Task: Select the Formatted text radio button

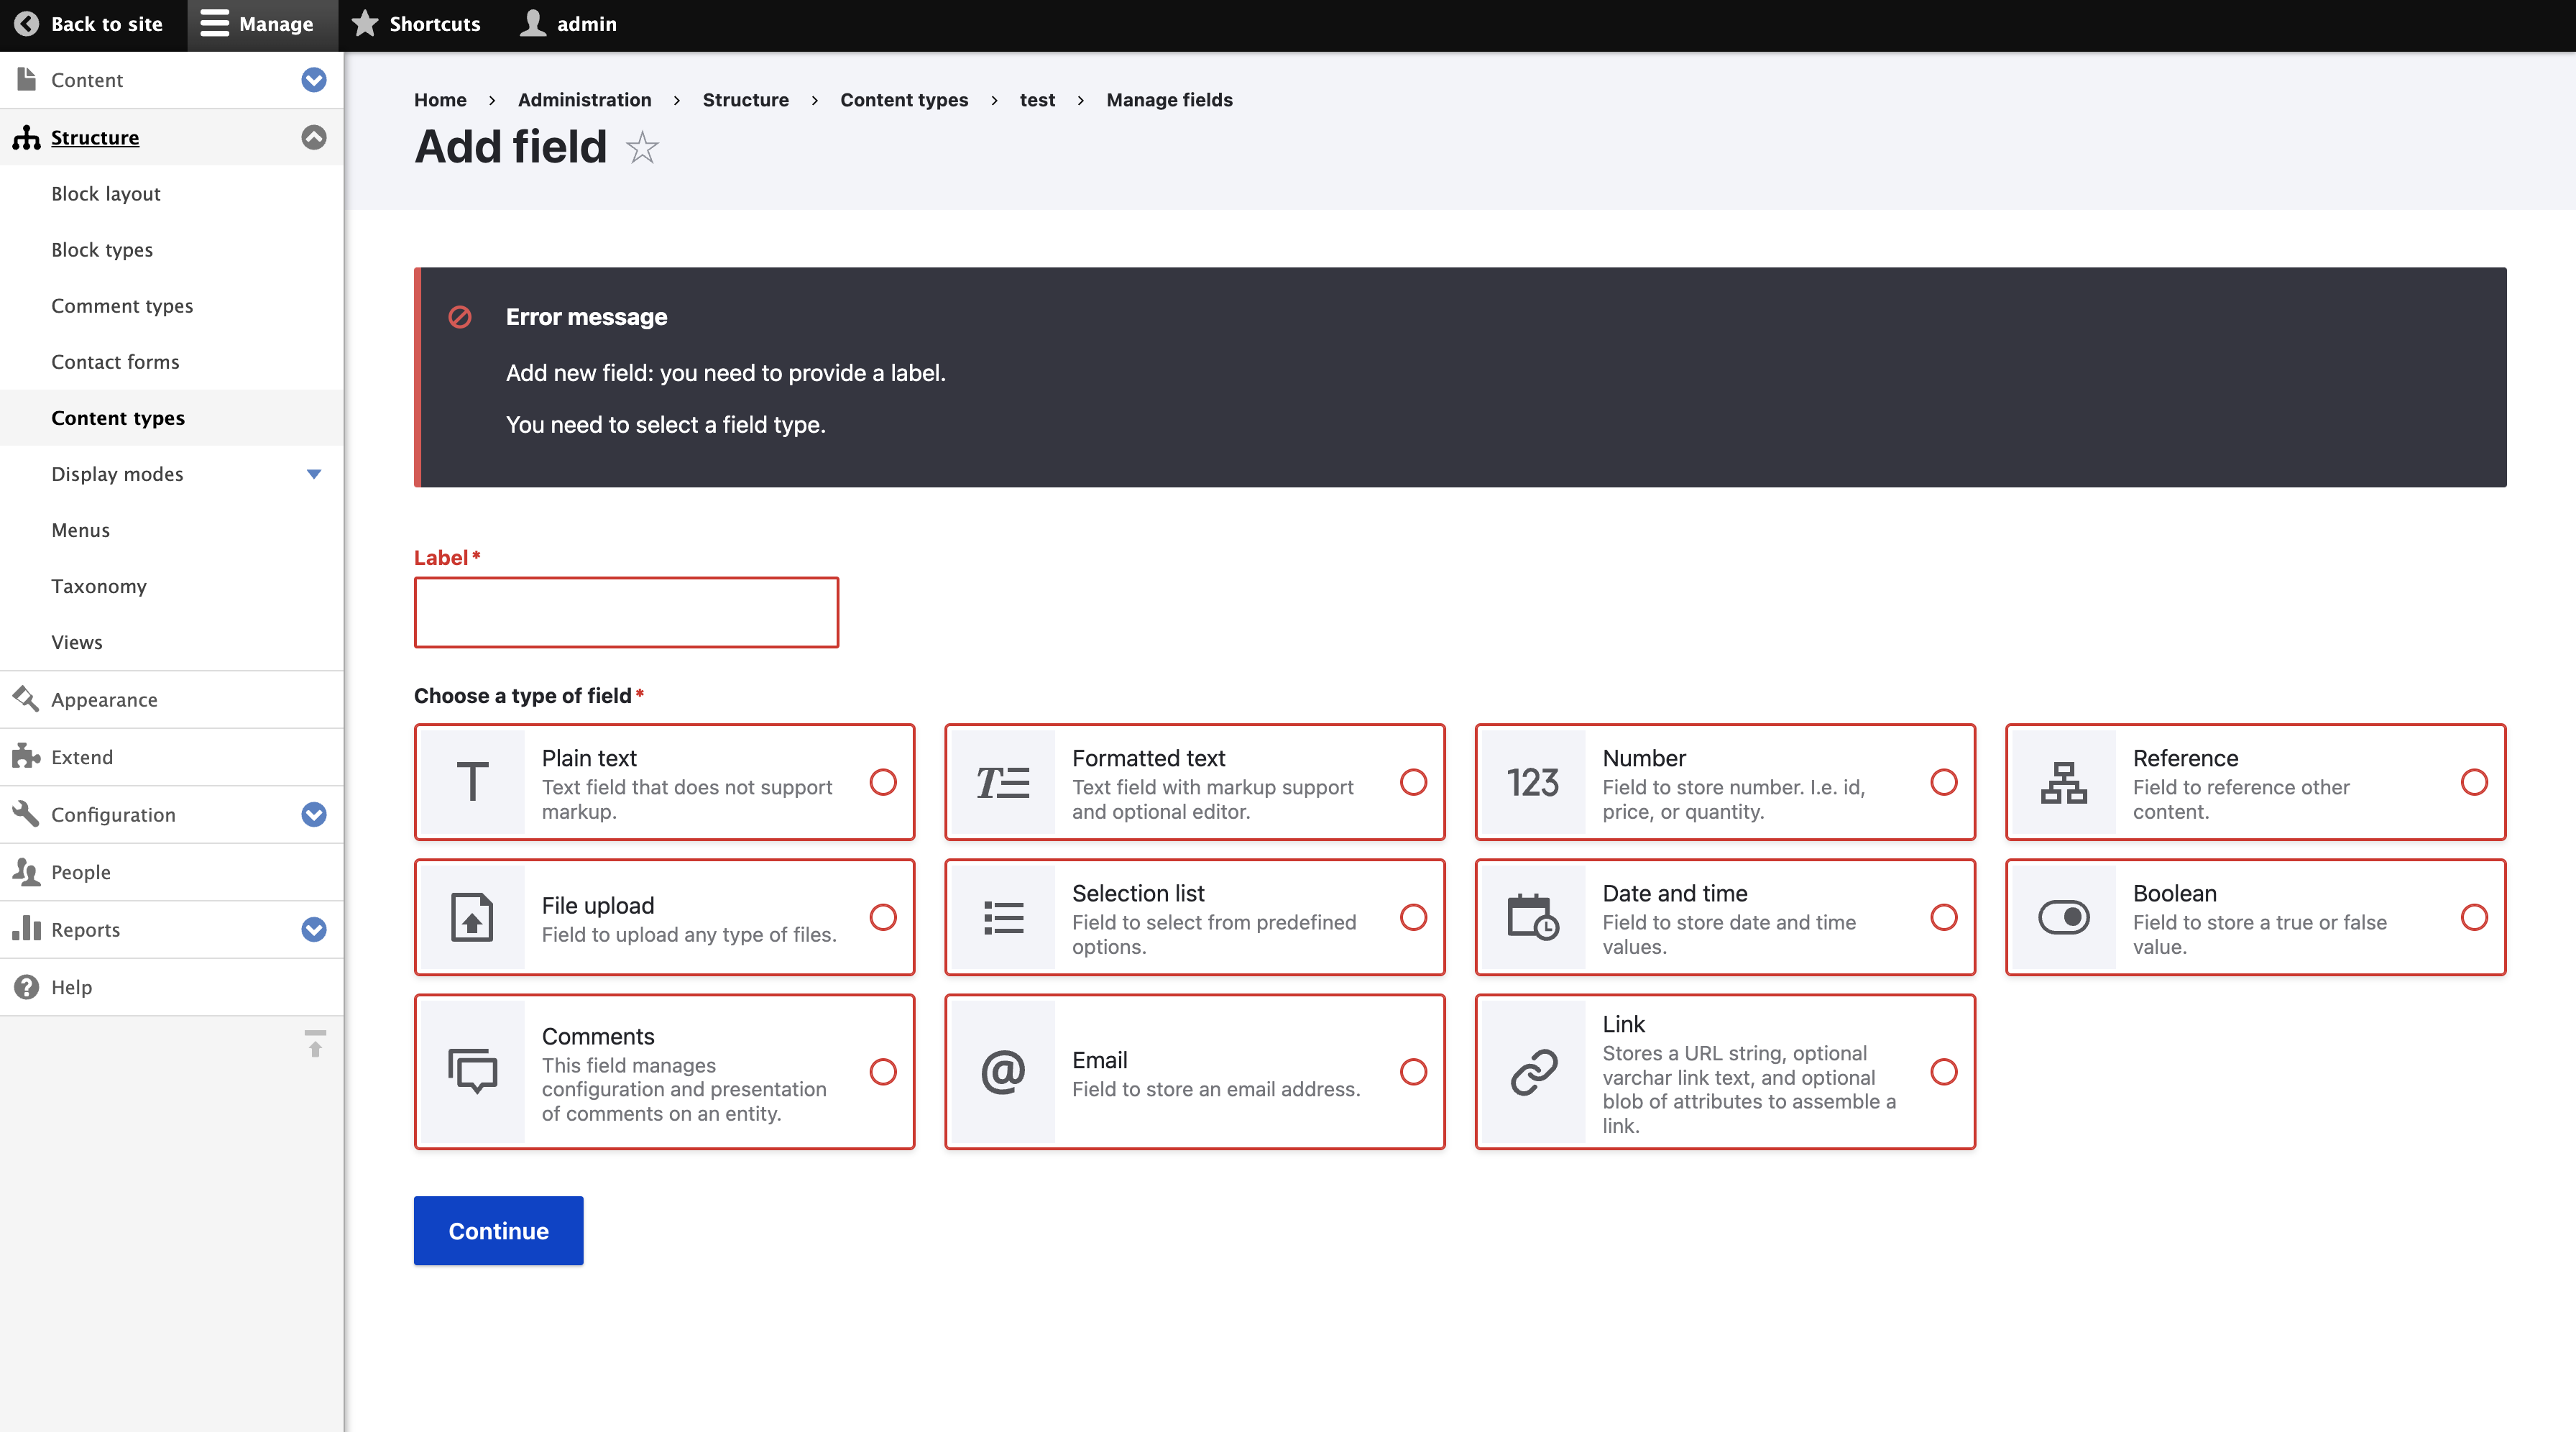Action: coord(1413,782)
